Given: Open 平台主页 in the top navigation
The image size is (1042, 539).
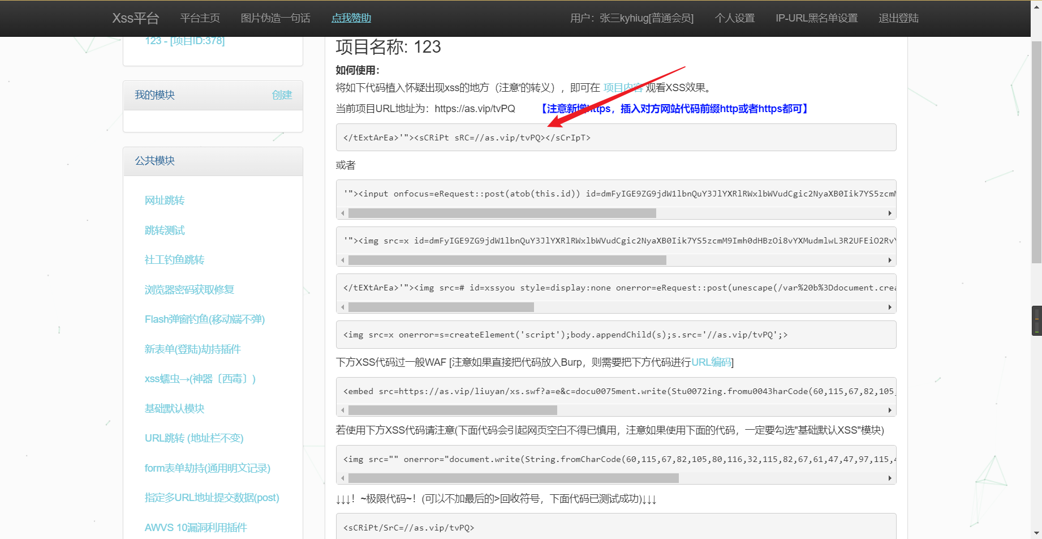Looking at the screenshot, I should tap(199, 18).
